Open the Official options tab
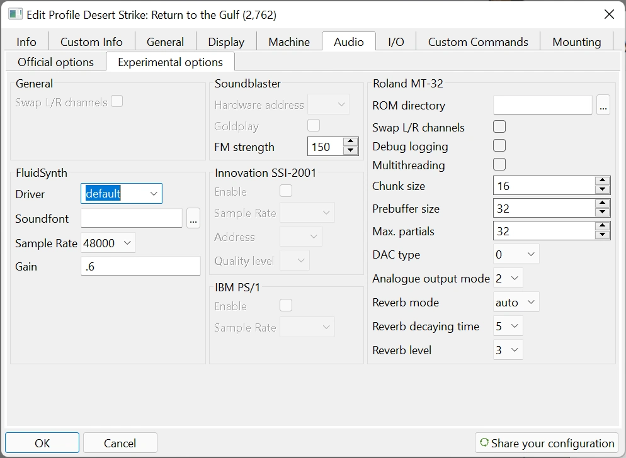The width and height of the screenshot is (626, 458). point(55,62)
